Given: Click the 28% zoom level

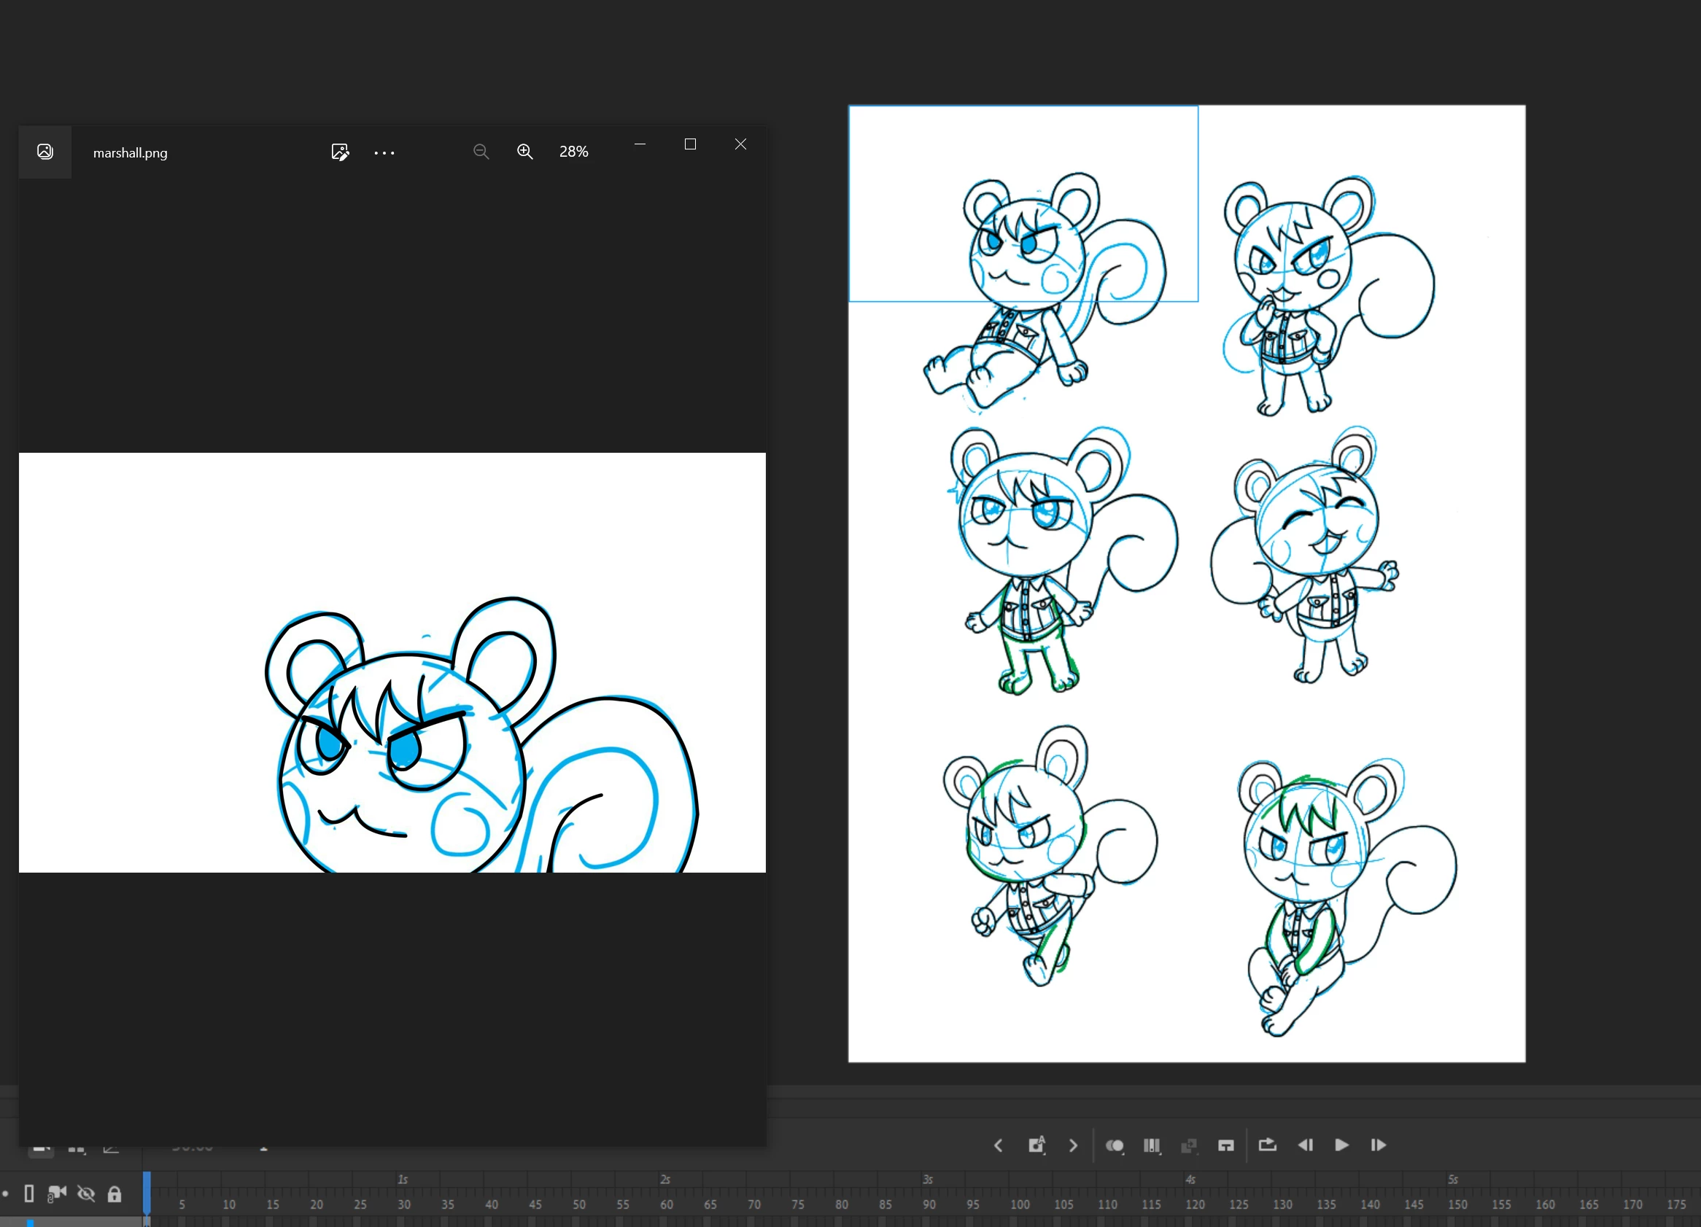Looking at the screenshot, I should click(x=574, y=152).
